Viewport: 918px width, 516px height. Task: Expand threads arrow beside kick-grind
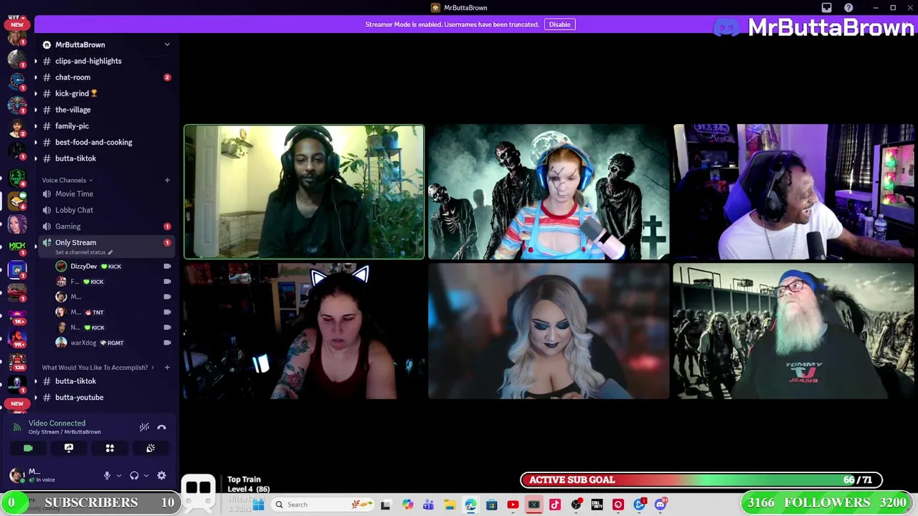[35, 93]
